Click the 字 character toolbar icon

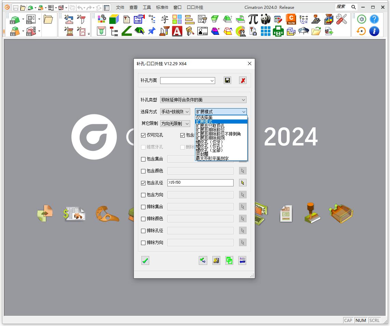165,19
